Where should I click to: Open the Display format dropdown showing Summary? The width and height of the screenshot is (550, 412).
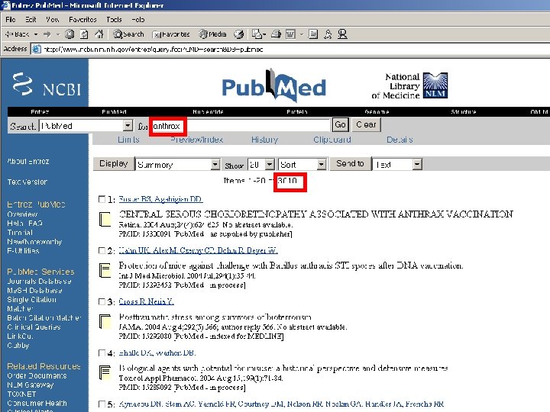[x=178, y=164]
